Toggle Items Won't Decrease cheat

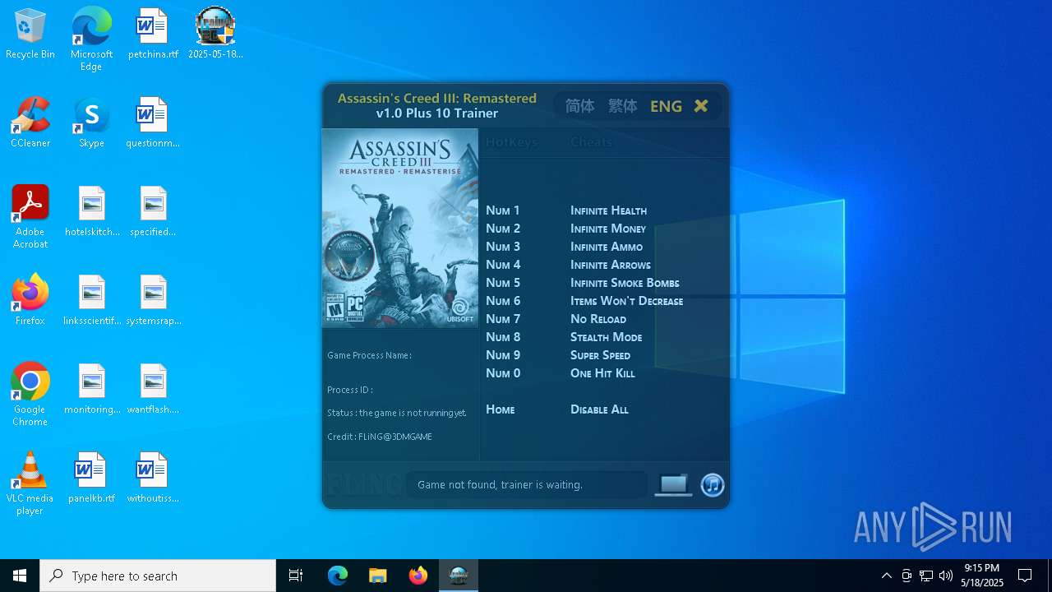[x=626, y=301]
